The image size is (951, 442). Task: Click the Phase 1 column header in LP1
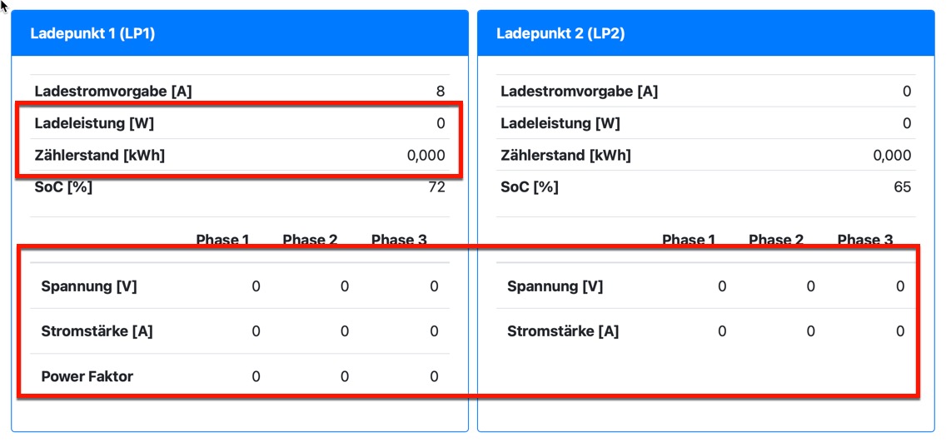point(222,240)
